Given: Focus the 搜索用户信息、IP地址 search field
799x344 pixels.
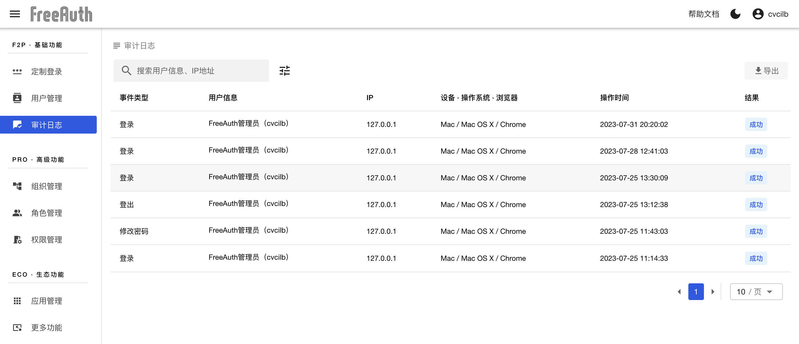Looking at the screenshot, I should 191,70.
